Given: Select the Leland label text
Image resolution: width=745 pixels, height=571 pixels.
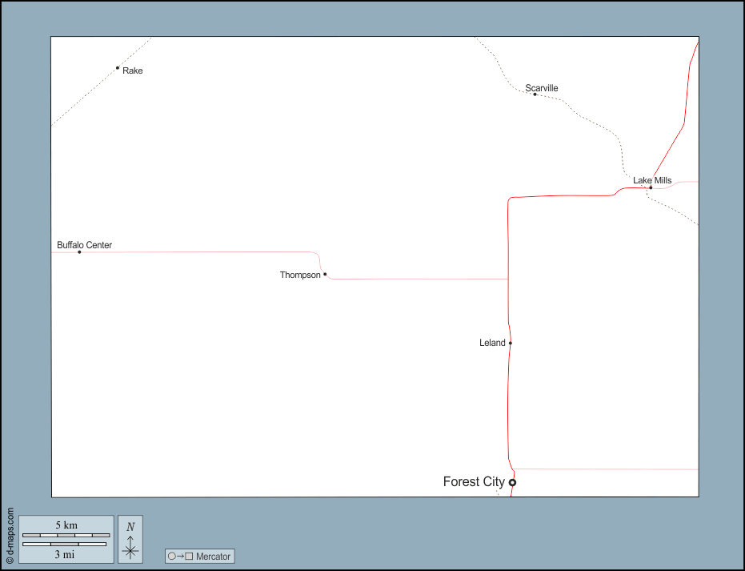Looking at the screenshot, I should (x=492, y=343).
